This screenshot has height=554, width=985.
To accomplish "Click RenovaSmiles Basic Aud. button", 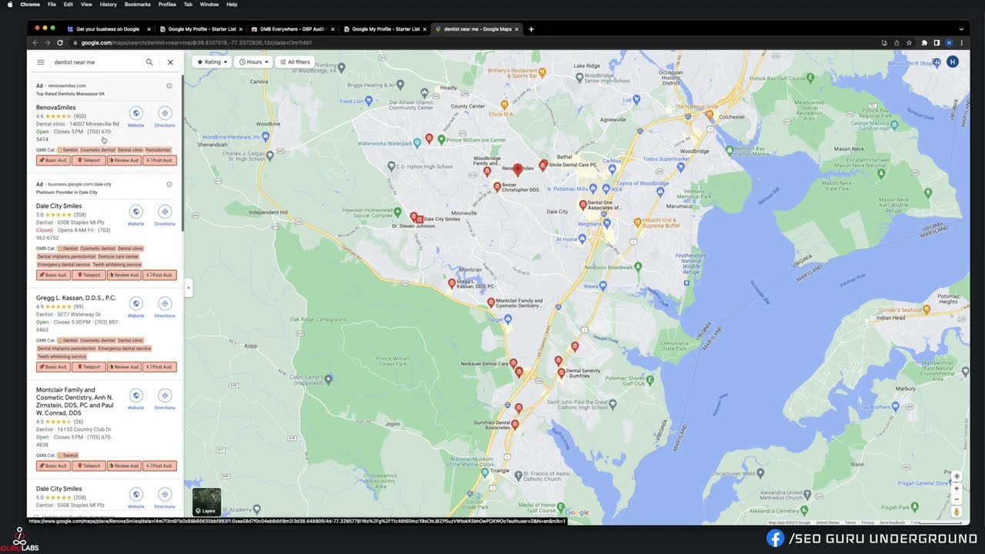I will 53,161.
